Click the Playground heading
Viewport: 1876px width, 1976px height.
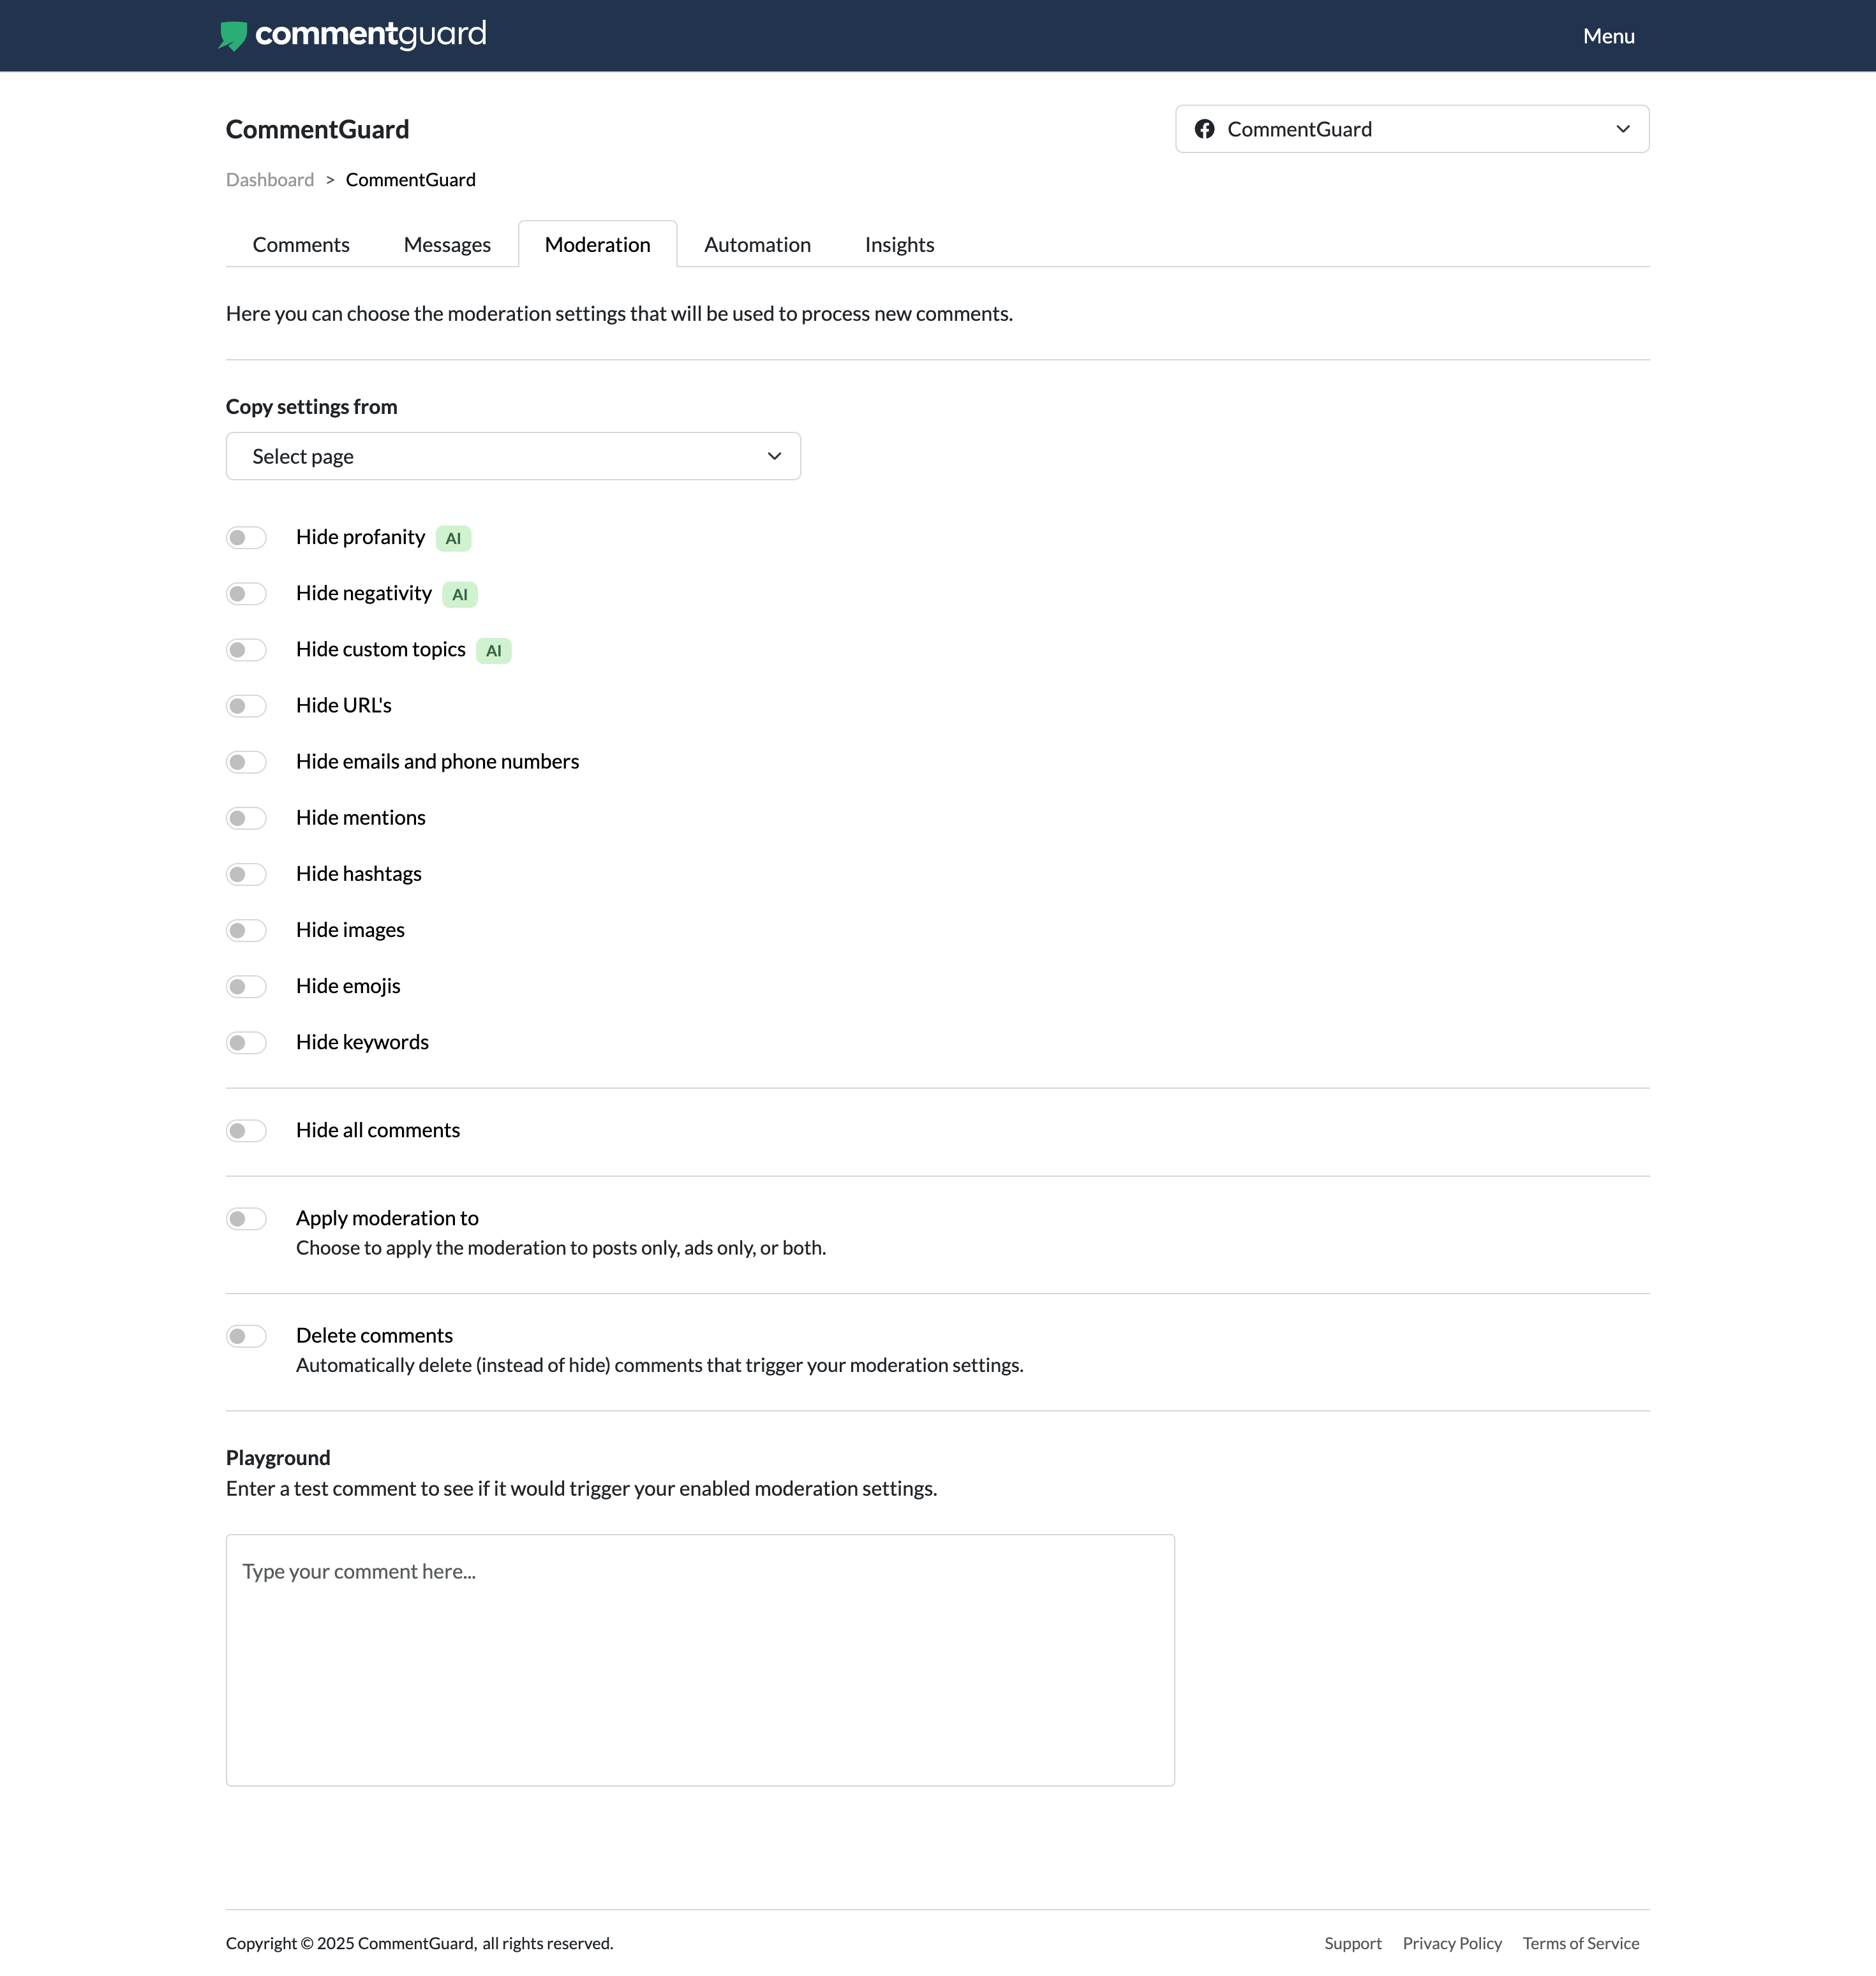pyautogui.click(x=278, y=1457)
